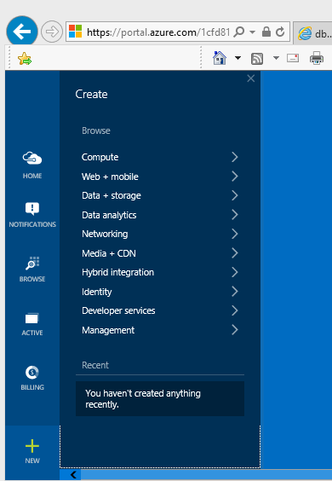Click the horizontal scrollbar track
Image resolution: width=332 pixels, height=481 pixels.
206,475
